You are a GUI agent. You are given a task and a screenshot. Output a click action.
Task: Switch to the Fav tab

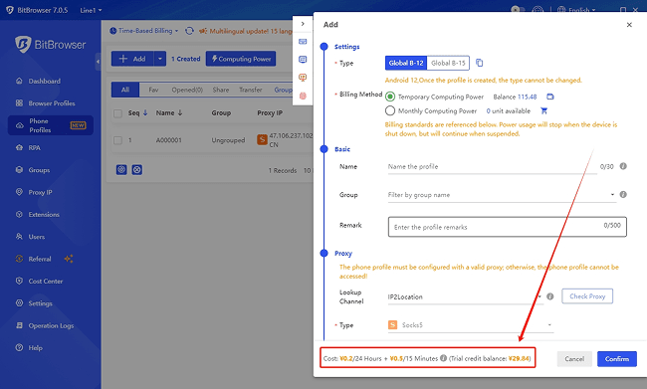[x=153, y=90]
